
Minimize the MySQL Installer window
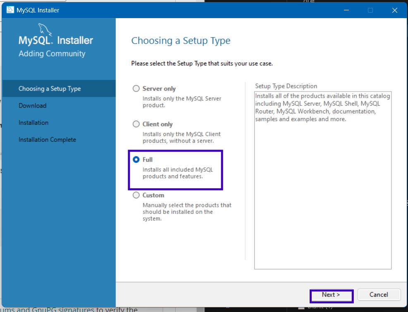tap(346, 10)
